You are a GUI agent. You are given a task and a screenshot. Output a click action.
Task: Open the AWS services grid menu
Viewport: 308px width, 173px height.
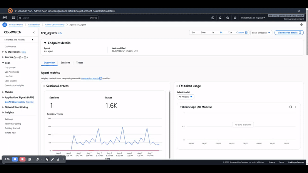(13, 18)
